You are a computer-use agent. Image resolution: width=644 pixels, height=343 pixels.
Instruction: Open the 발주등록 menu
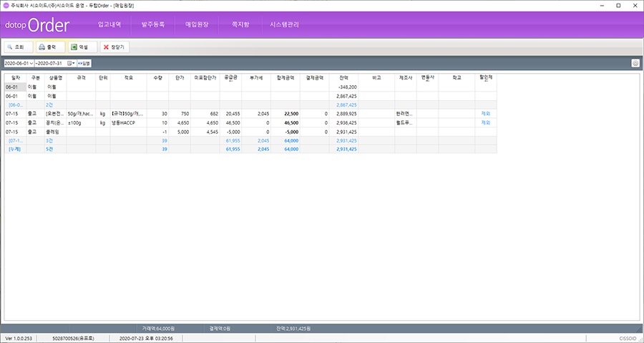[x=152, y=24]
